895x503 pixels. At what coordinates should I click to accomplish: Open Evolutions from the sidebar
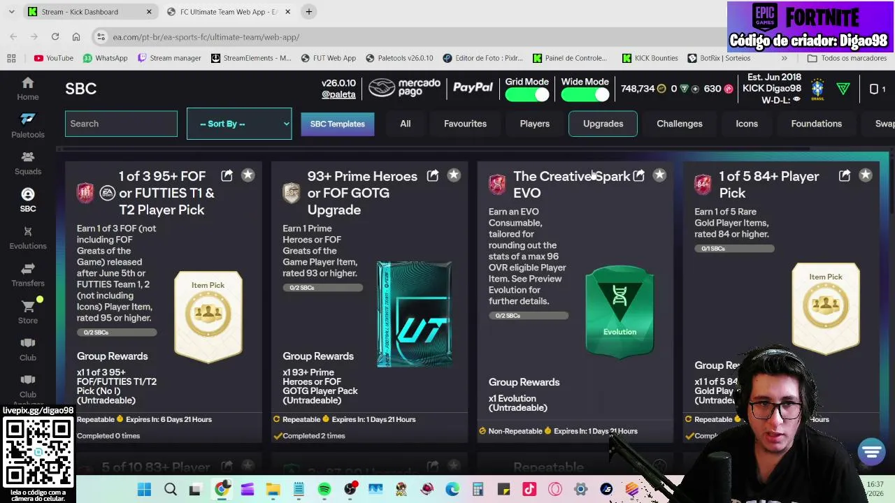point(28,238)
